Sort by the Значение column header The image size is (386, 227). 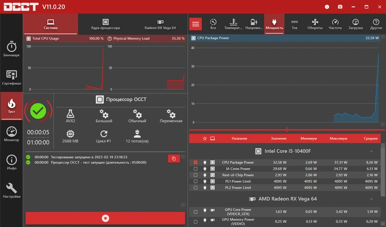[x=278, y=138]
